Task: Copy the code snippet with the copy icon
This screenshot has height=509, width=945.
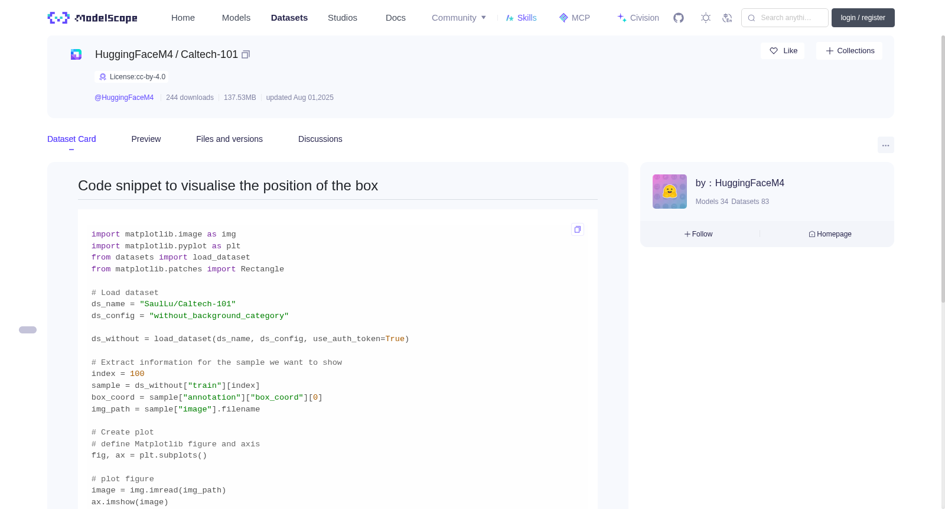Action: 578,229
